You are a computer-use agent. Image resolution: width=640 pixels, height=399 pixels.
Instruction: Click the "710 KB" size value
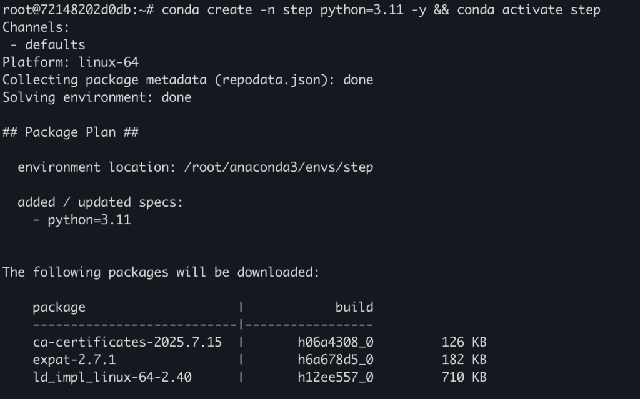pyautogui.click(x=463, y=377)
